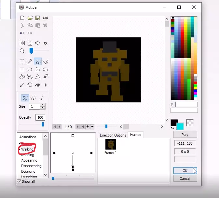219x198 pixels.
Task: Click the OK button
Action: [x=185, y=171]
